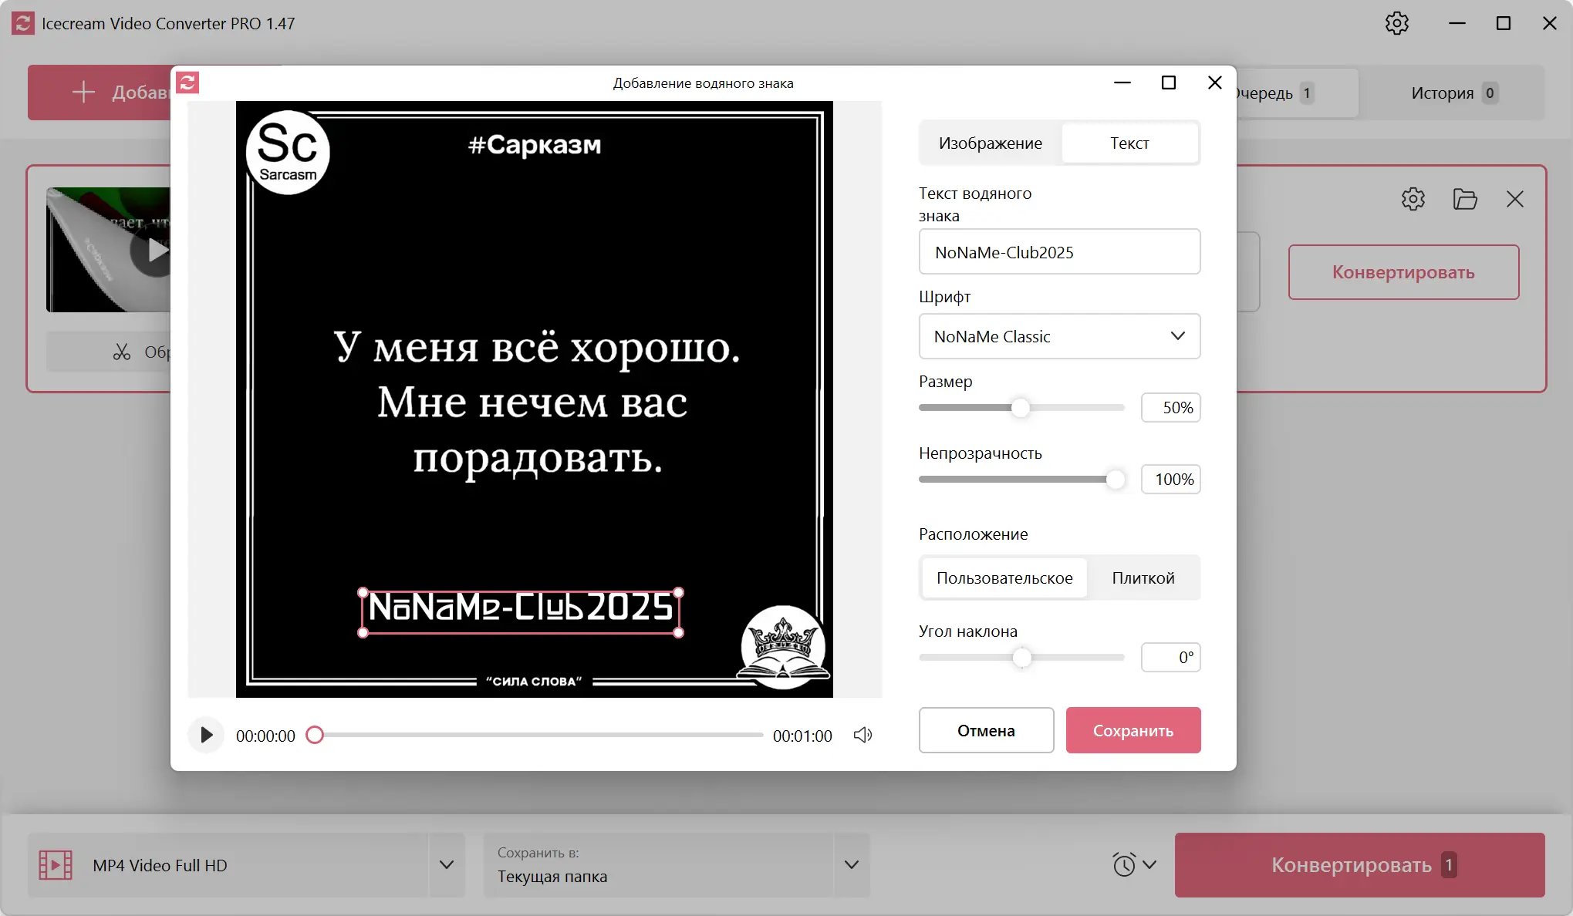1573x916 pixels.
Task: Open output folder icon for the file
Action: 1464,199
